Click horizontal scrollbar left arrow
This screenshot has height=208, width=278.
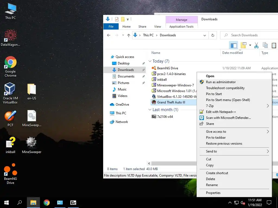pyautogui.click(x=149, y=163)
